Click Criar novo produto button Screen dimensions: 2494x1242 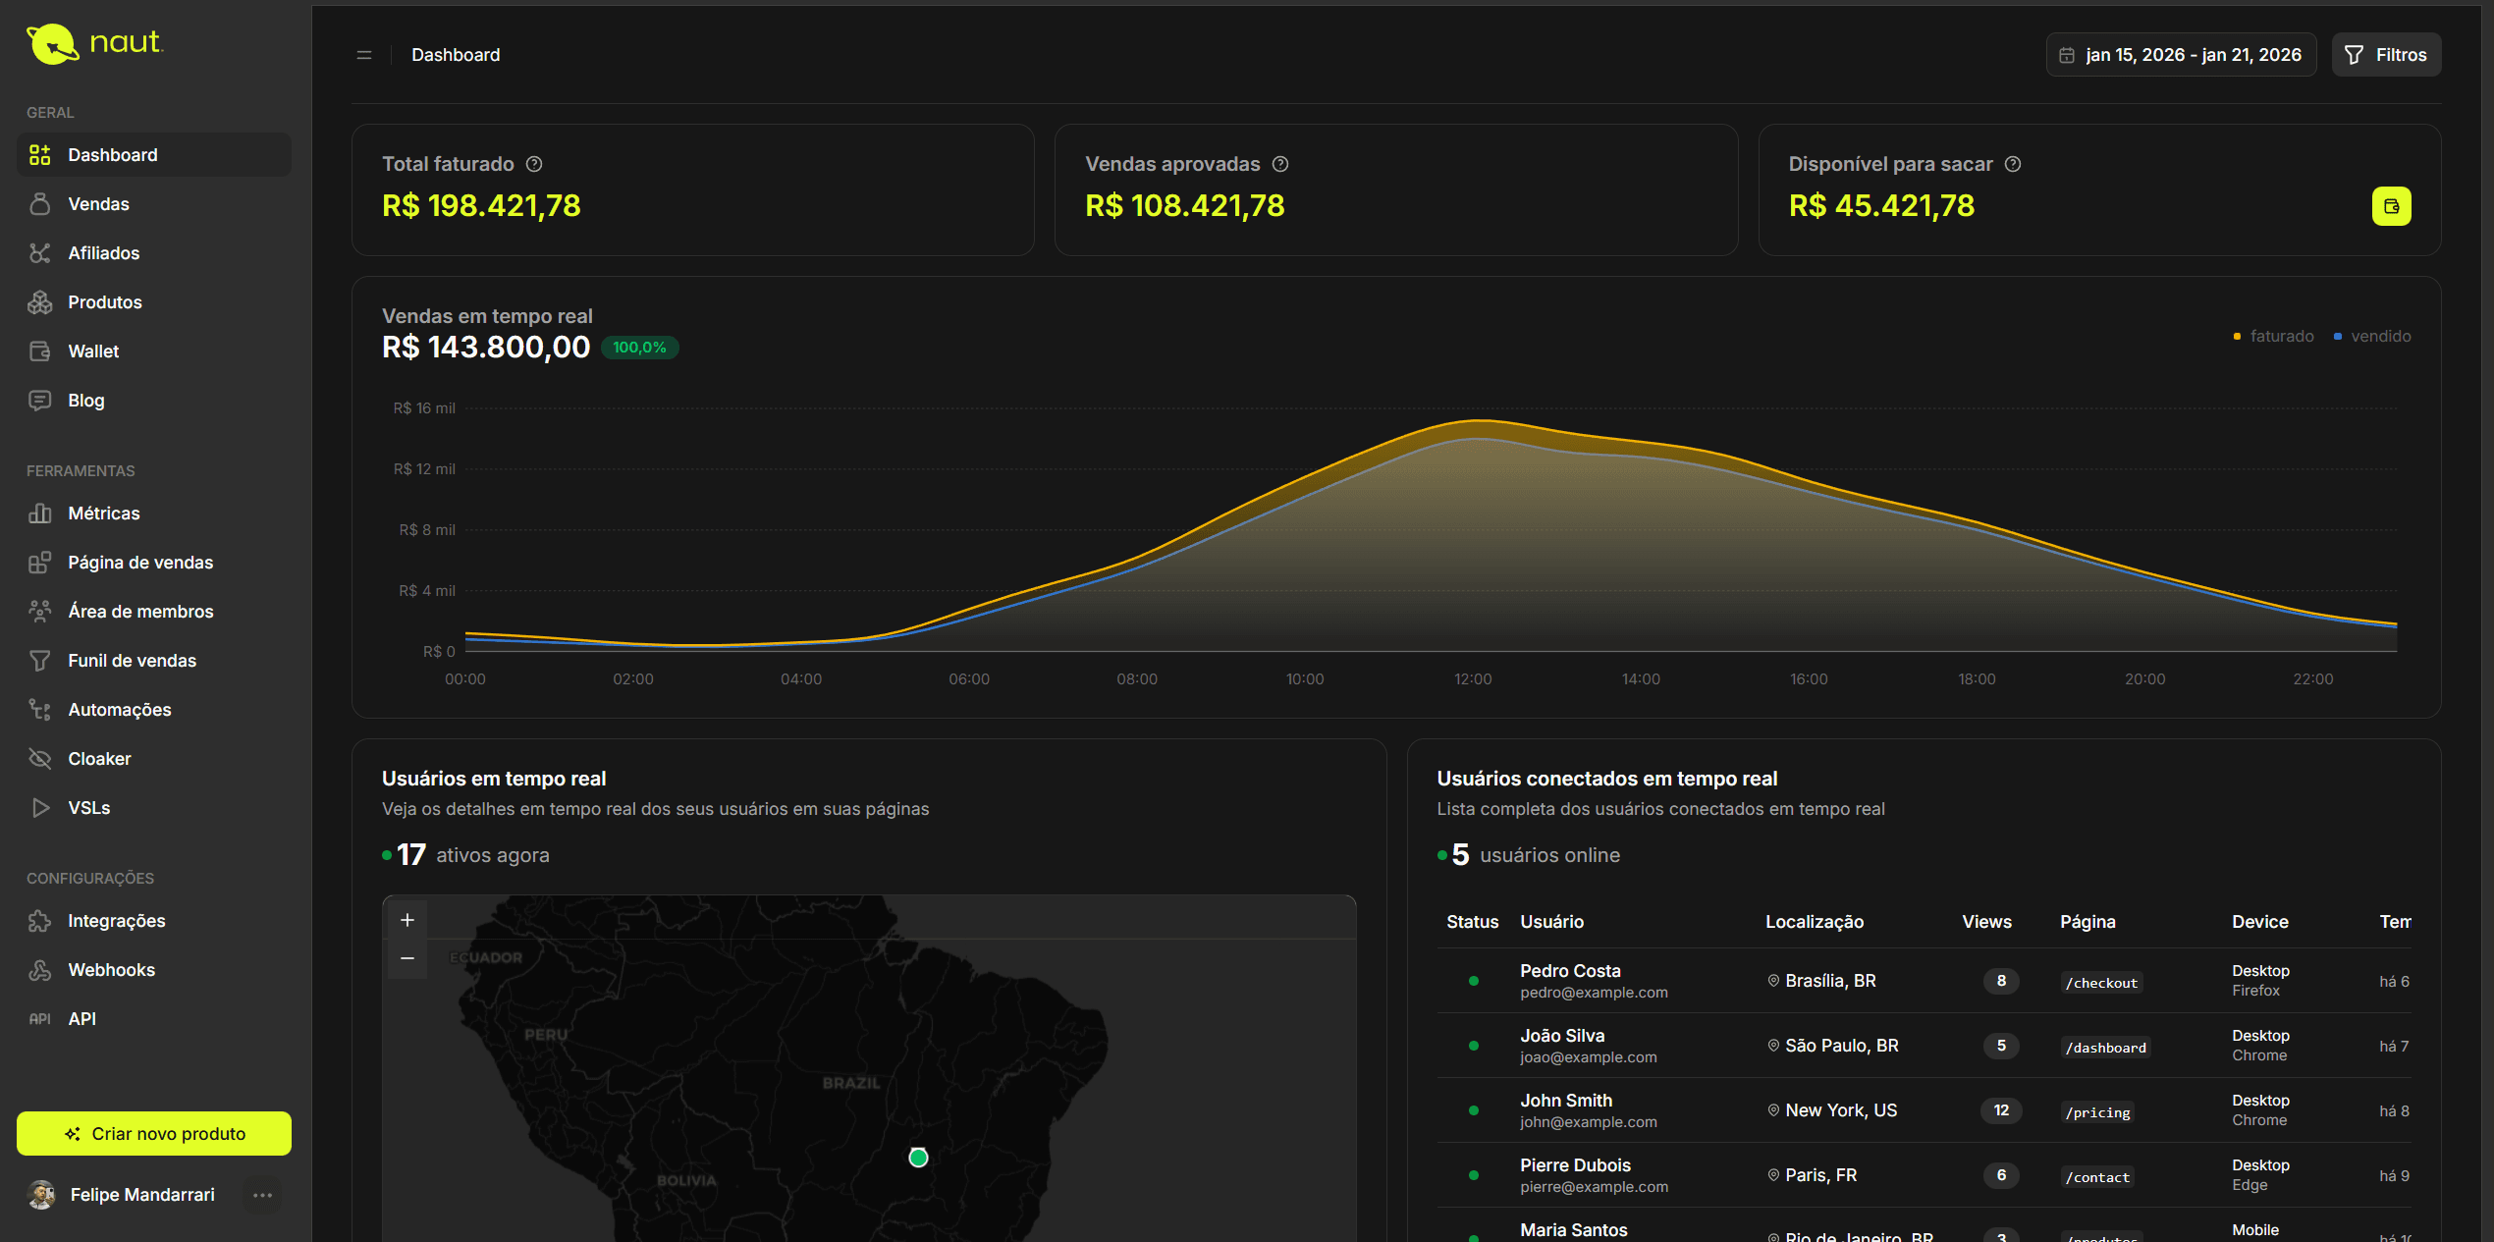[x=154, y=1134]
